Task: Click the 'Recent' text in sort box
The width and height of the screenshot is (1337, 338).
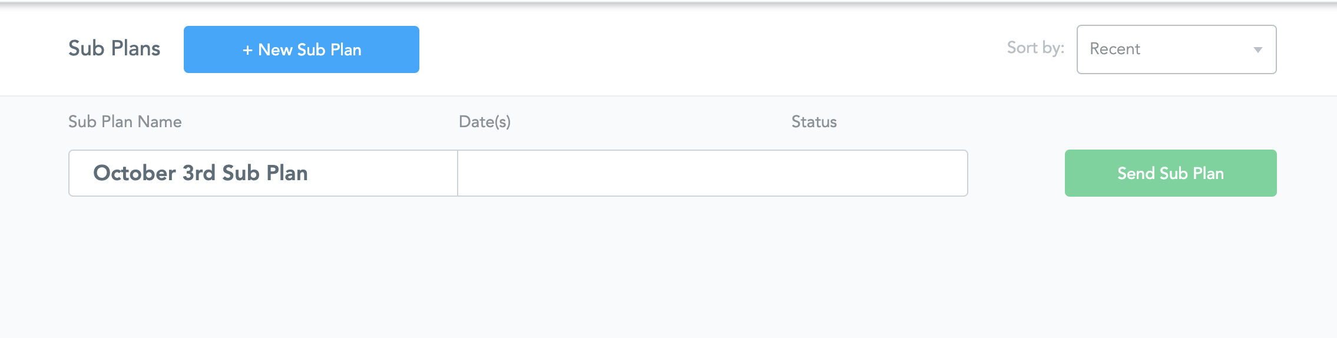Action: pos(1114,49)
